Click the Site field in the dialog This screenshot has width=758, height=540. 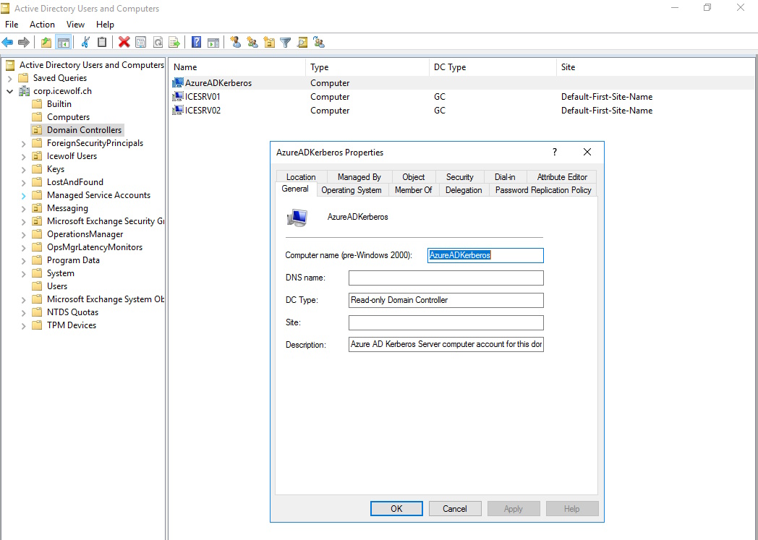(x=446, y=322)
